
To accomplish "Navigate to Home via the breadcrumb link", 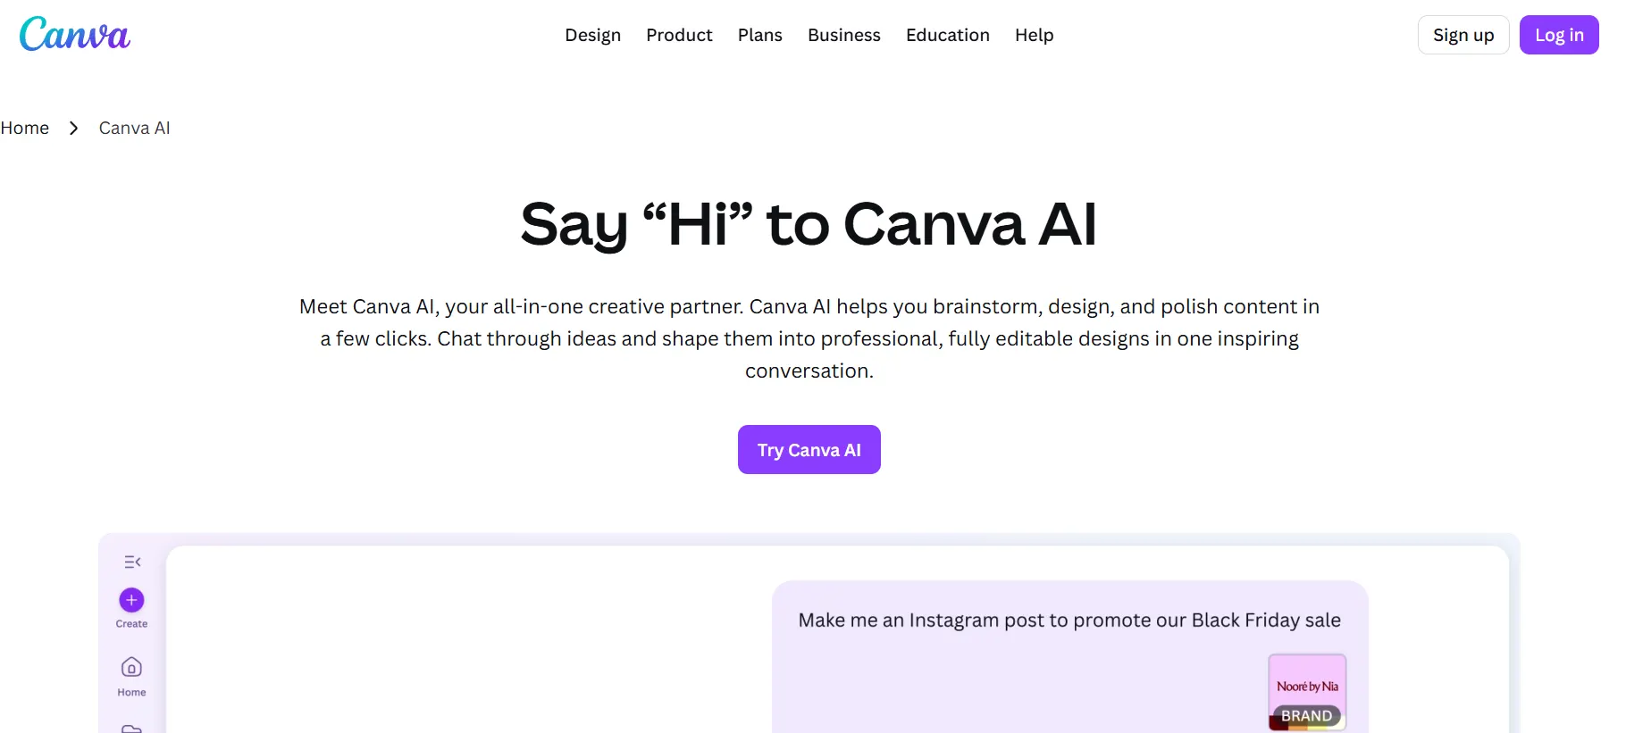I will tap(24, 128).
